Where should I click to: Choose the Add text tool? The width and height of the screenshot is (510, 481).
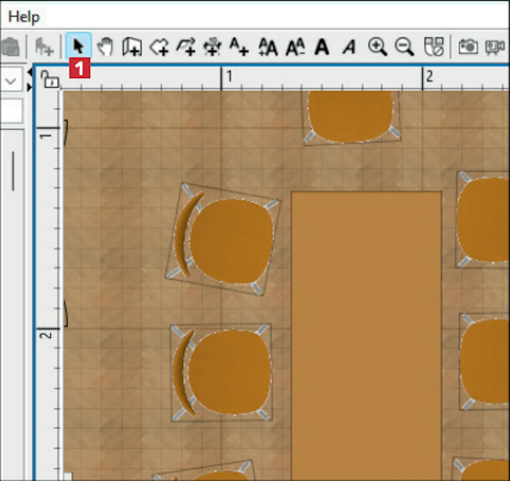point(239,47)
